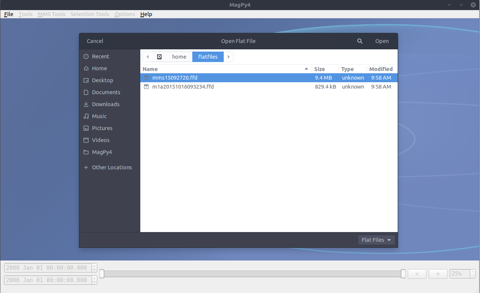Click the mms15092720.ffd file icon

tap(147, 78)
